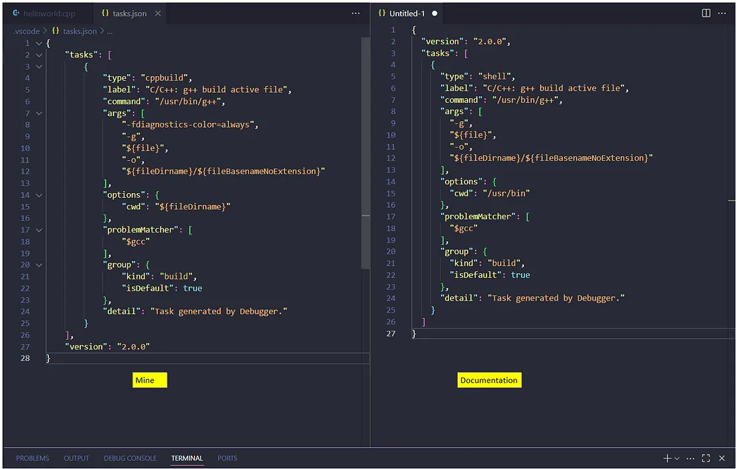Screen dimensions: 736x469
Task: Open the PORTS panel tab
Action: click(x=227, y=458)
